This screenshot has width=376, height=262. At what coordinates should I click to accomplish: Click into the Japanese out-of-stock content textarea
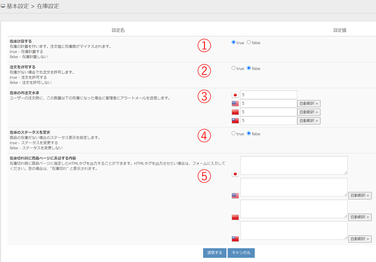point(294,166)
